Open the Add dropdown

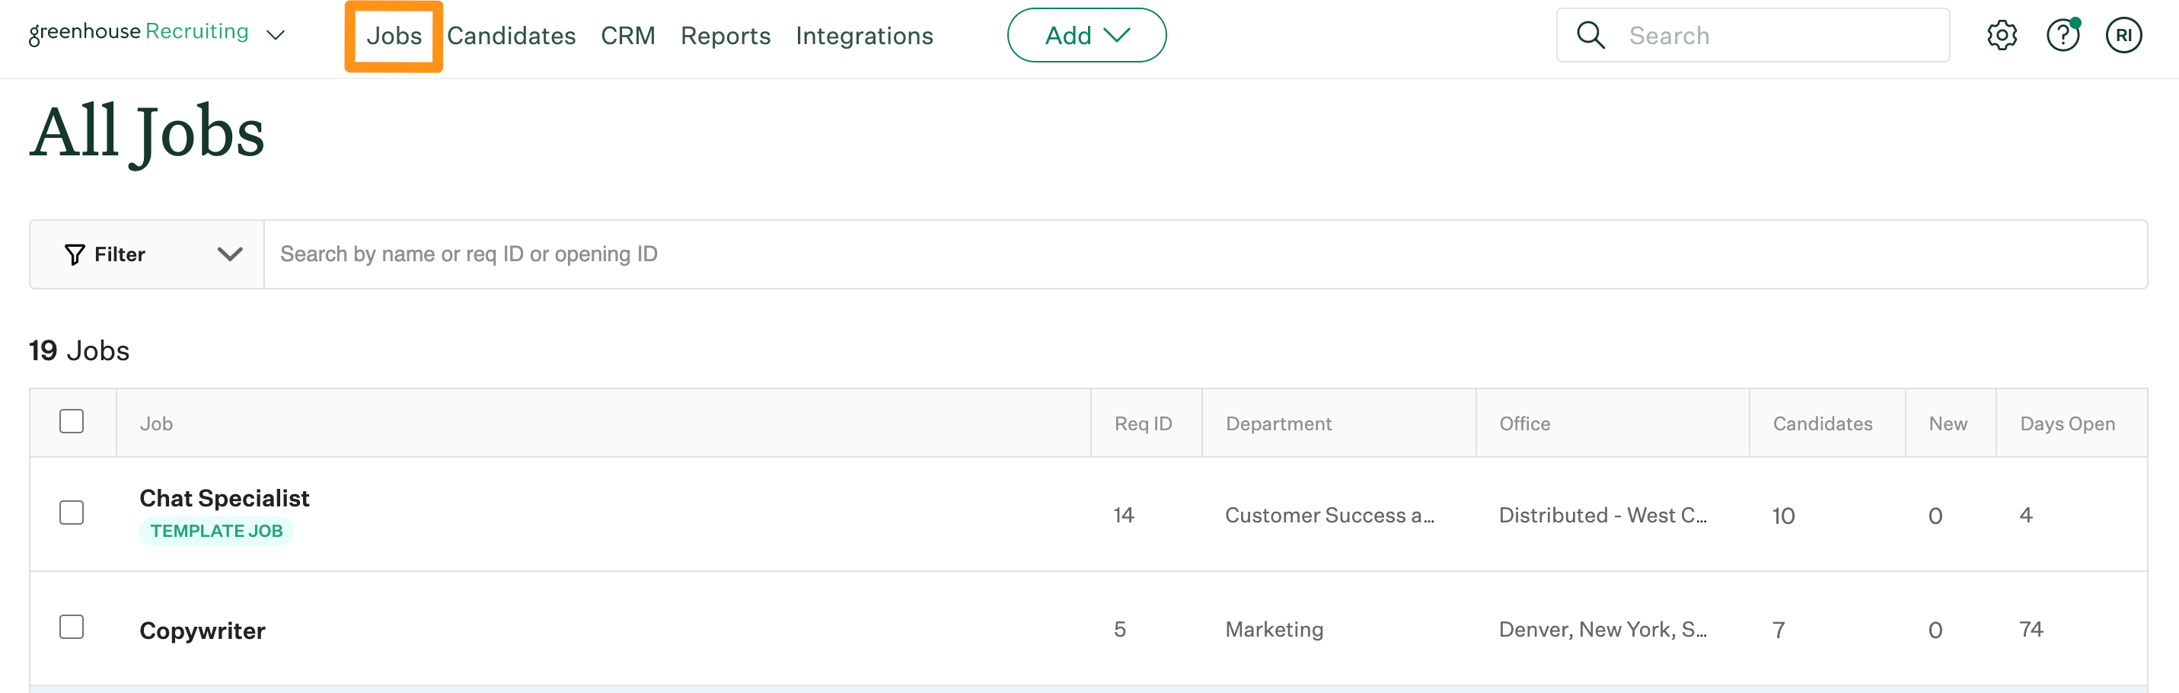pyautogui.click(x=1087, y=35)
